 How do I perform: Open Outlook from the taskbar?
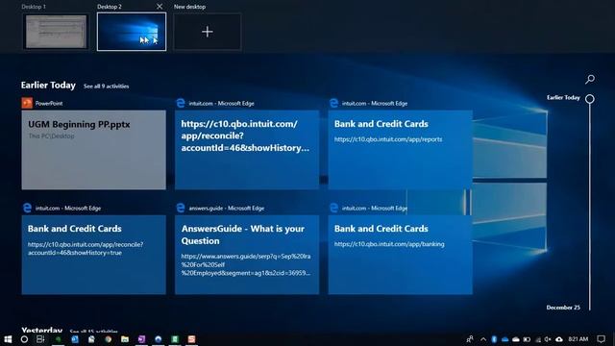[75, 339]
